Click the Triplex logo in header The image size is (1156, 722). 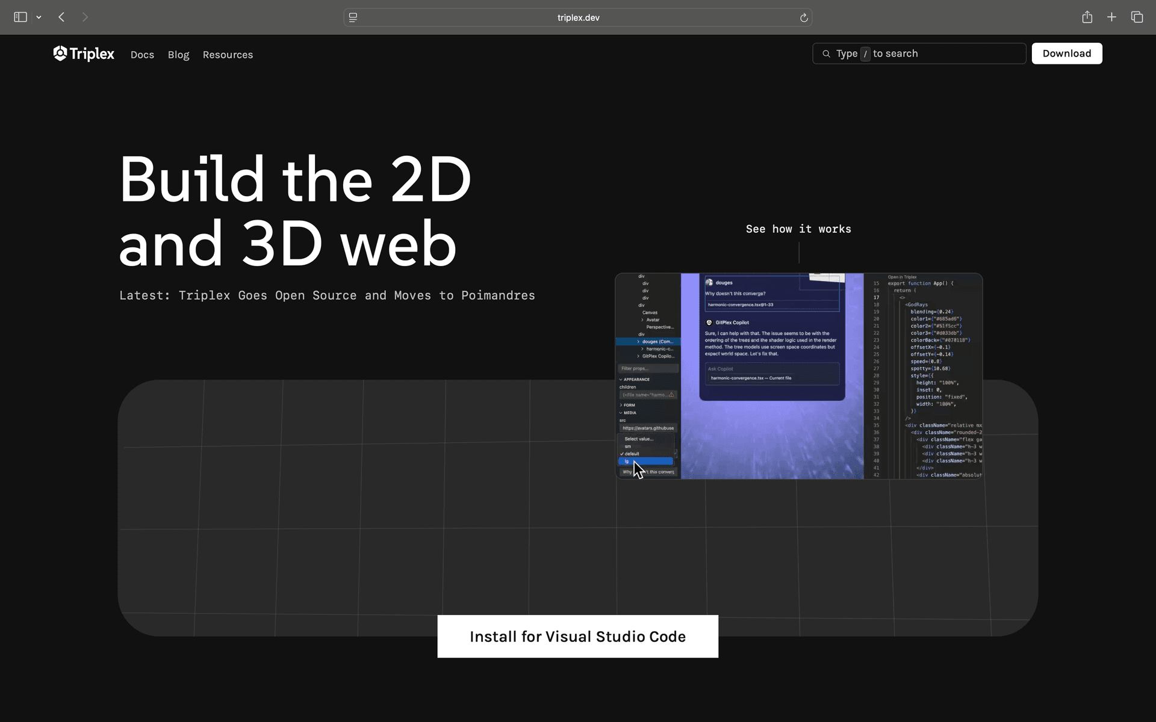click(84, 54)
